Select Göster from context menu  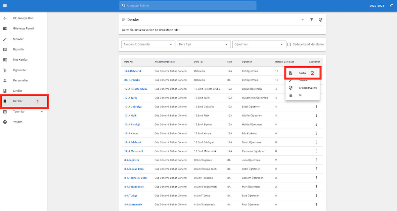302,73
